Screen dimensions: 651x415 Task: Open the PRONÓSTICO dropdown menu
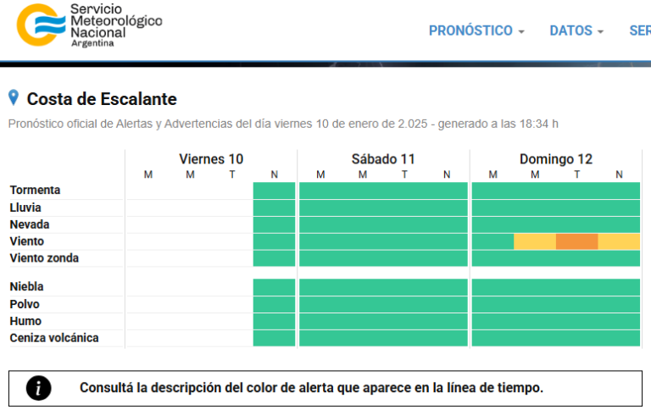476,30
